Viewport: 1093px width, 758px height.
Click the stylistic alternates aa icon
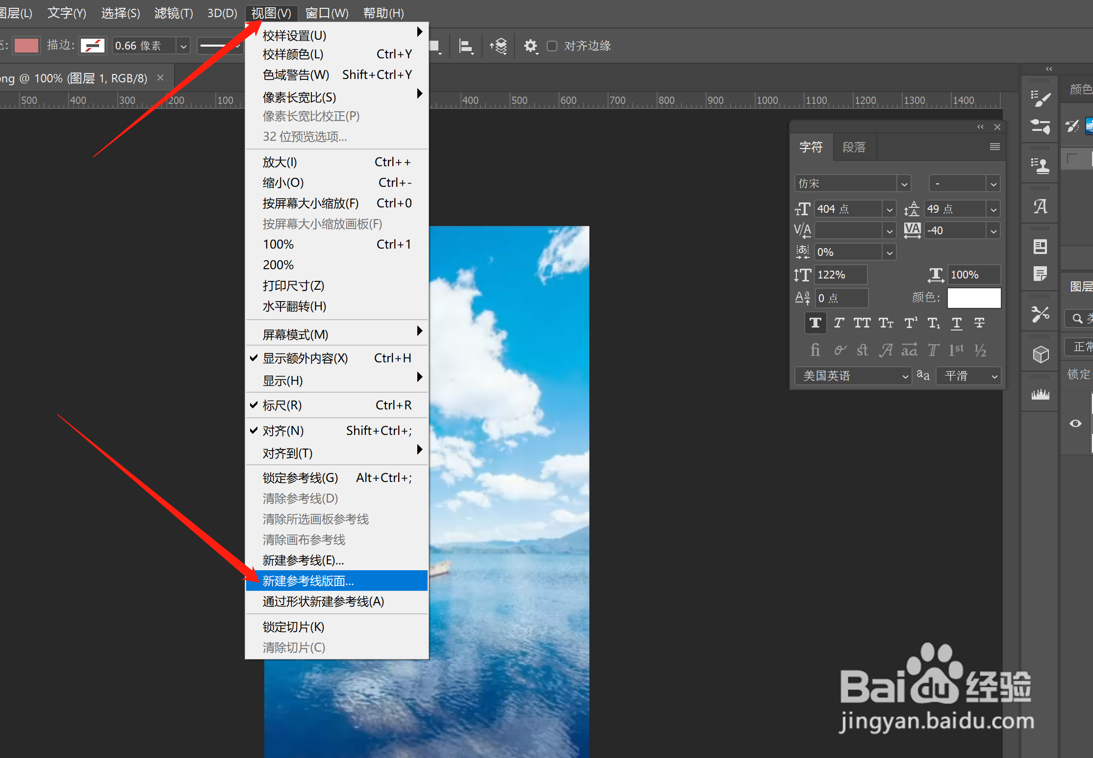tap(909, 350)
